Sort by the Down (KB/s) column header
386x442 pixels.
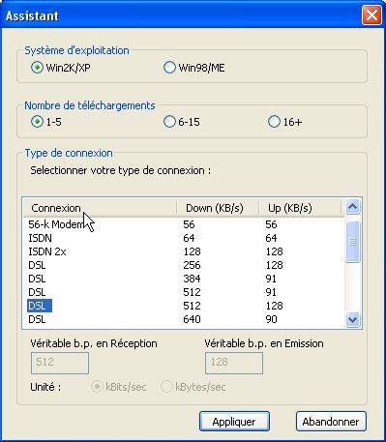click(x=218, y=208)
